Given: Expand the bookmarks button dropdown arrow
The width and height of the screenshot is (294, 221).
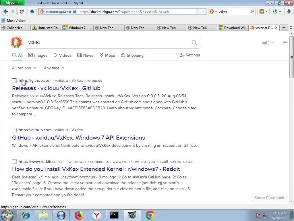Looking at the screenshot, I should 267,12.
